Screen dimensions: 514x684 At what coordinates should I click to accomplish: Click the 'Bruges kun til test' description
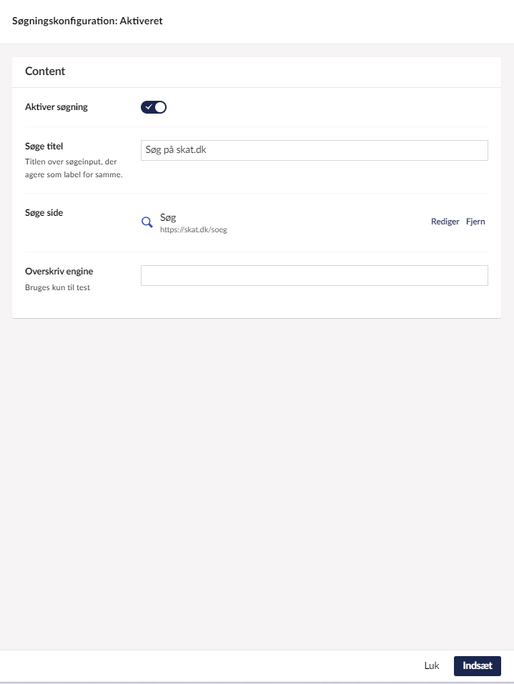(58, 287)
